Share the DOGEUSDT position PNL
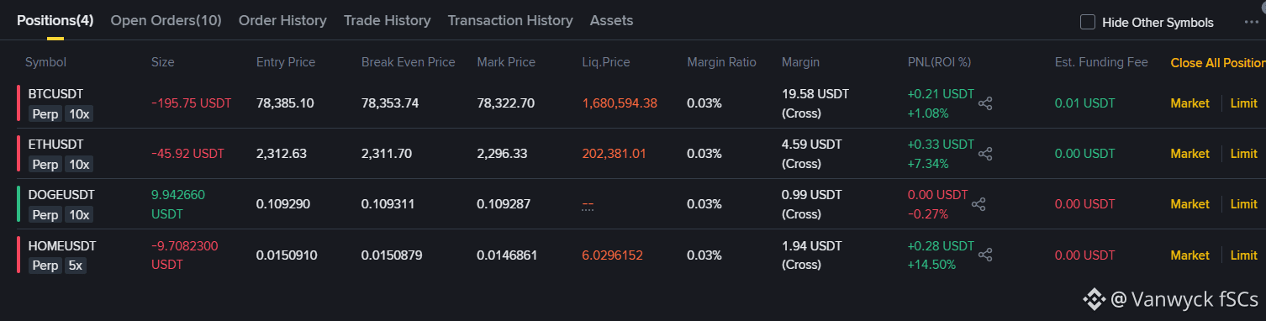The image size is (1266, 321). (x=979, y=204)
